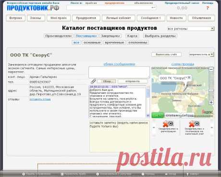Click the paperclip attachment icon
Screen dimensions: 221x177
point(93,81)
